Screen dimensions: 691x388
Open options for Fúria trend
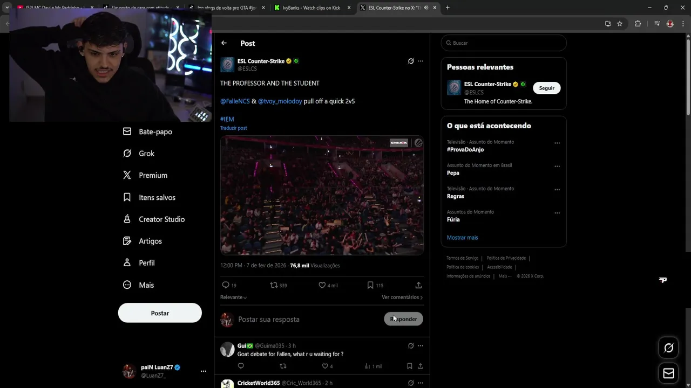coord(557,213)
